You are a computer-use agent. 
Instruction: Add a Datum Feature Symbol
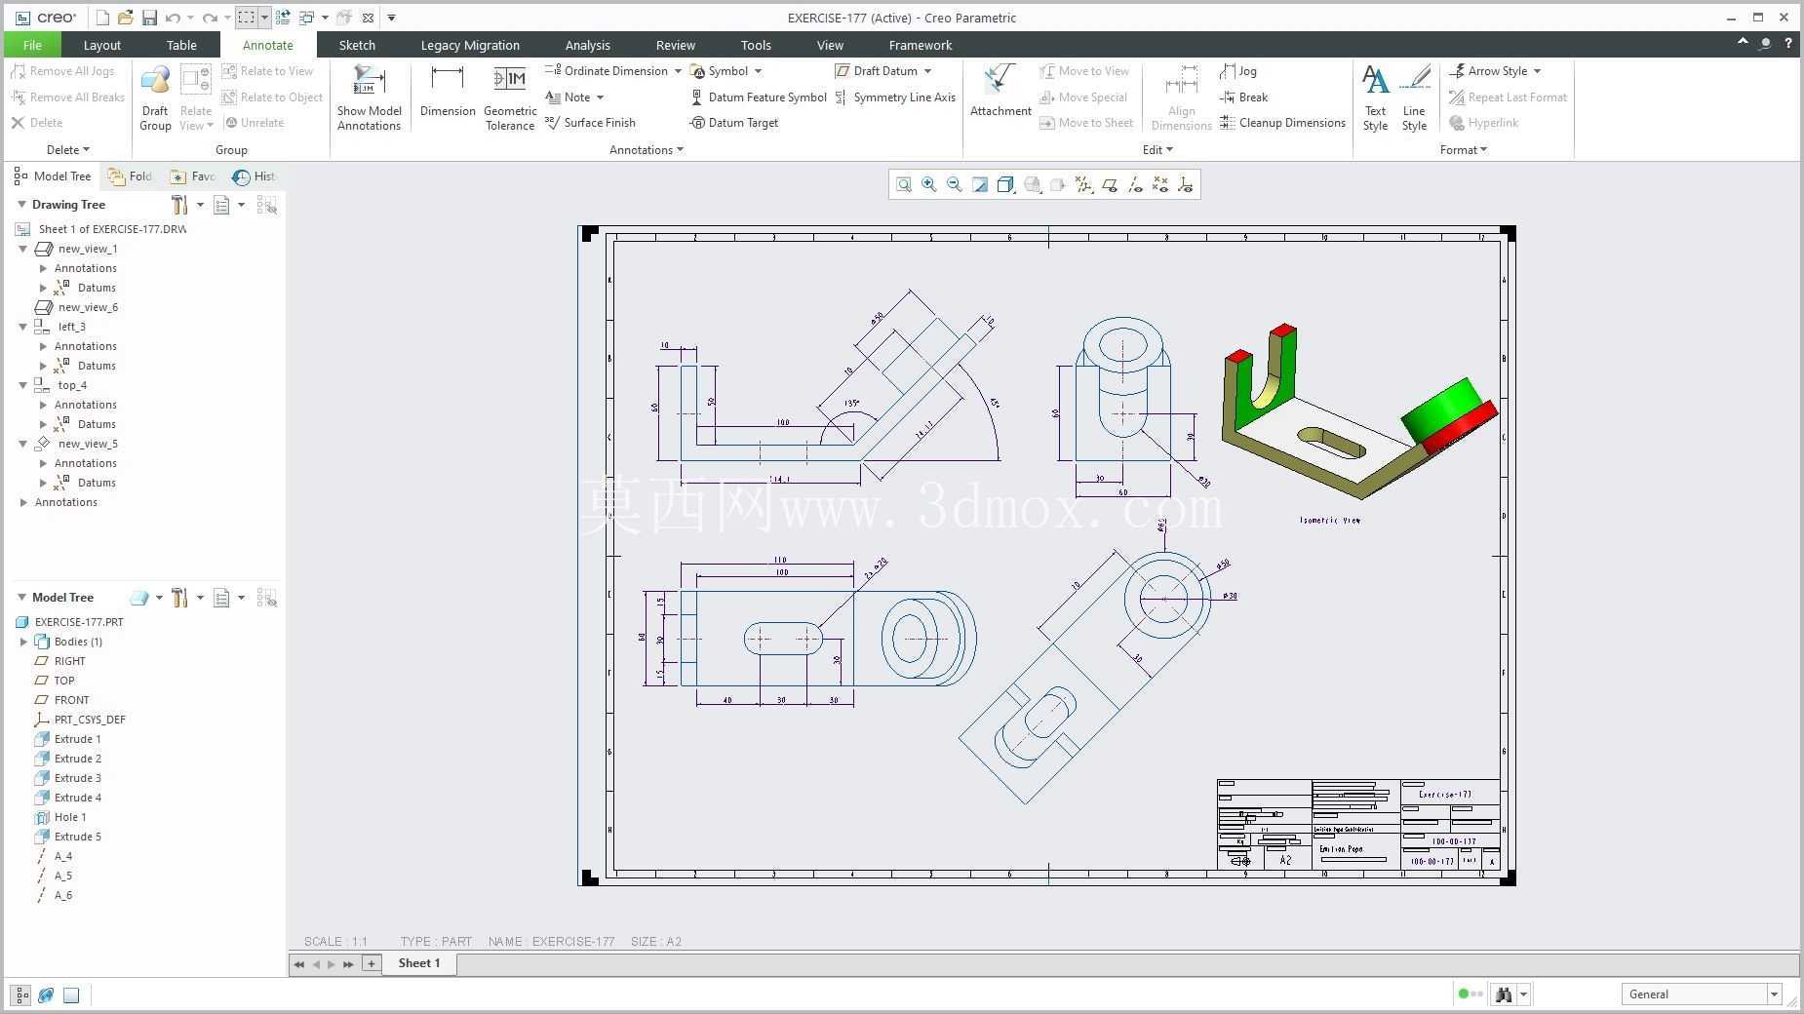point(759,97)
